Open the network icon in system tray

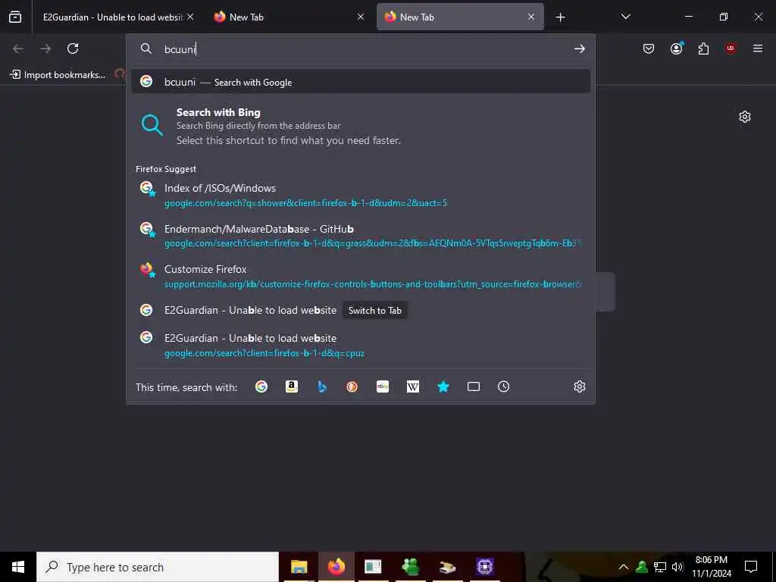pyautogui.click(x=660, y=567)
